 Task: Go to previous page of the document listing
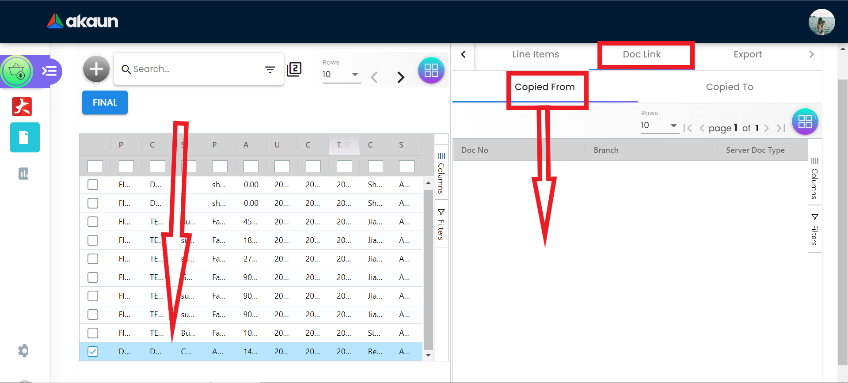click(374, 77)
